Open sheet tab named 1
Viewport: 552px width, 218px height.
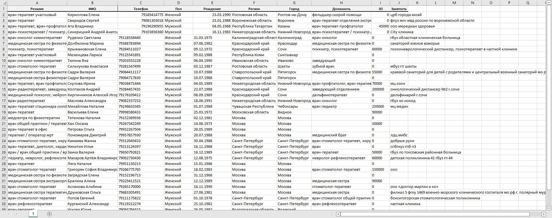[33, 214]
